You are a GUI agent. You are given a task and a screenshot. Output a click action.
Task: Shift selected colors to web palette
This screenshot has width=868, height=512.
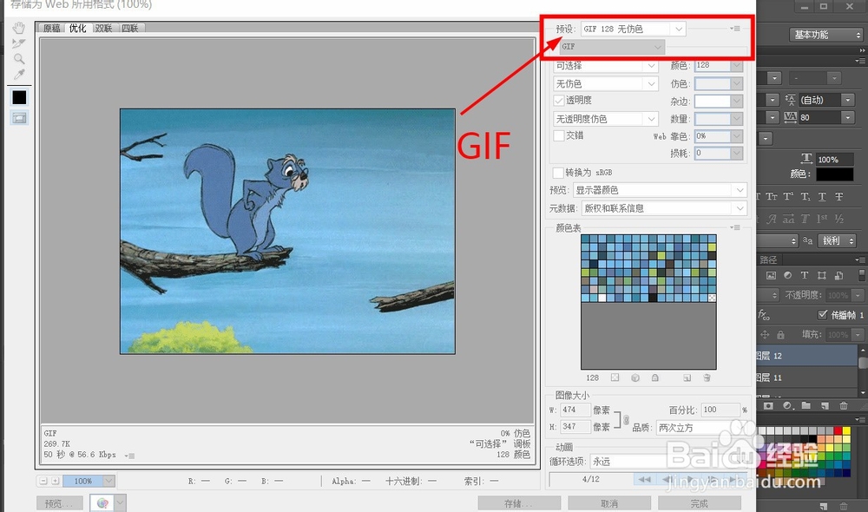click(635, 377)
